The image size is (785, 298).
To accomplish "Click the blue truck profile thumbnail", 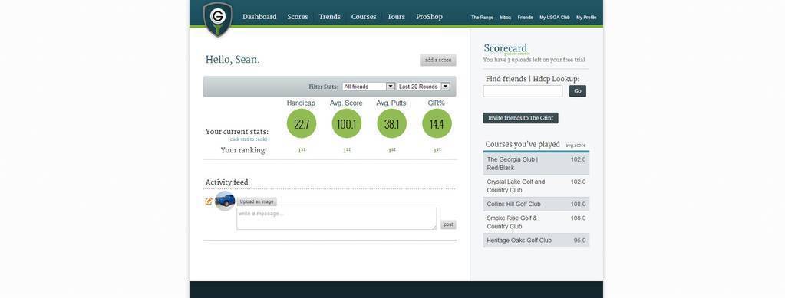I will (x=225, y=201).
